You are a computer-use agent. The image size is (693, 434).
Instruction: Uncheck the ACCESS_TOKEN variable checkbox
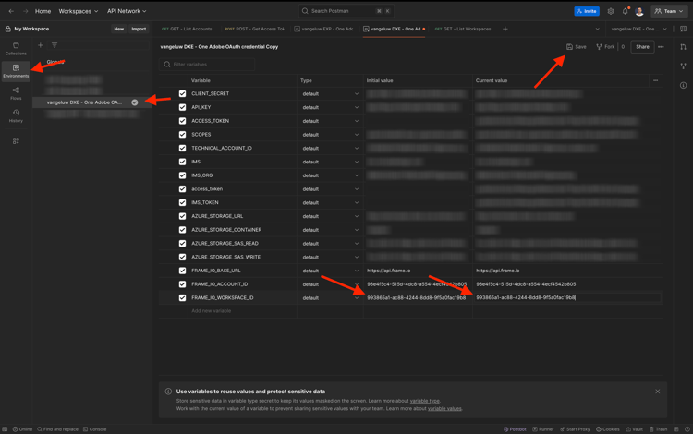click(182, 121)
